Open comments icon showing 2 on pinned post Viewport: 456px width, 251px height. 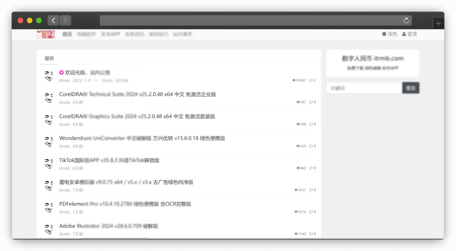(313, 80)
